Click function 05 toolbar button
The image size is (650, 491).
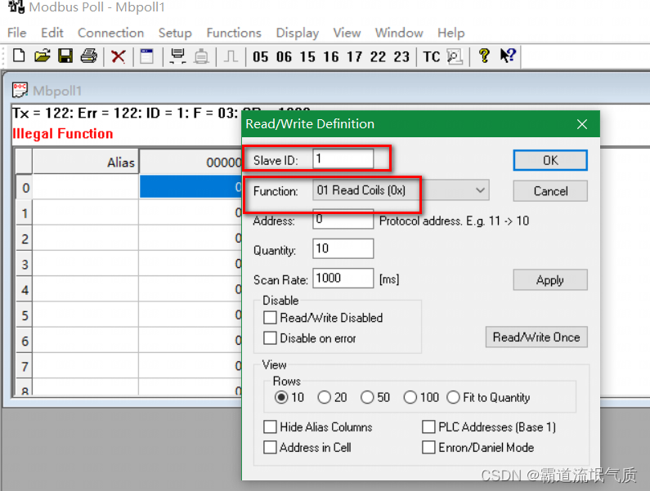[260, 56]
